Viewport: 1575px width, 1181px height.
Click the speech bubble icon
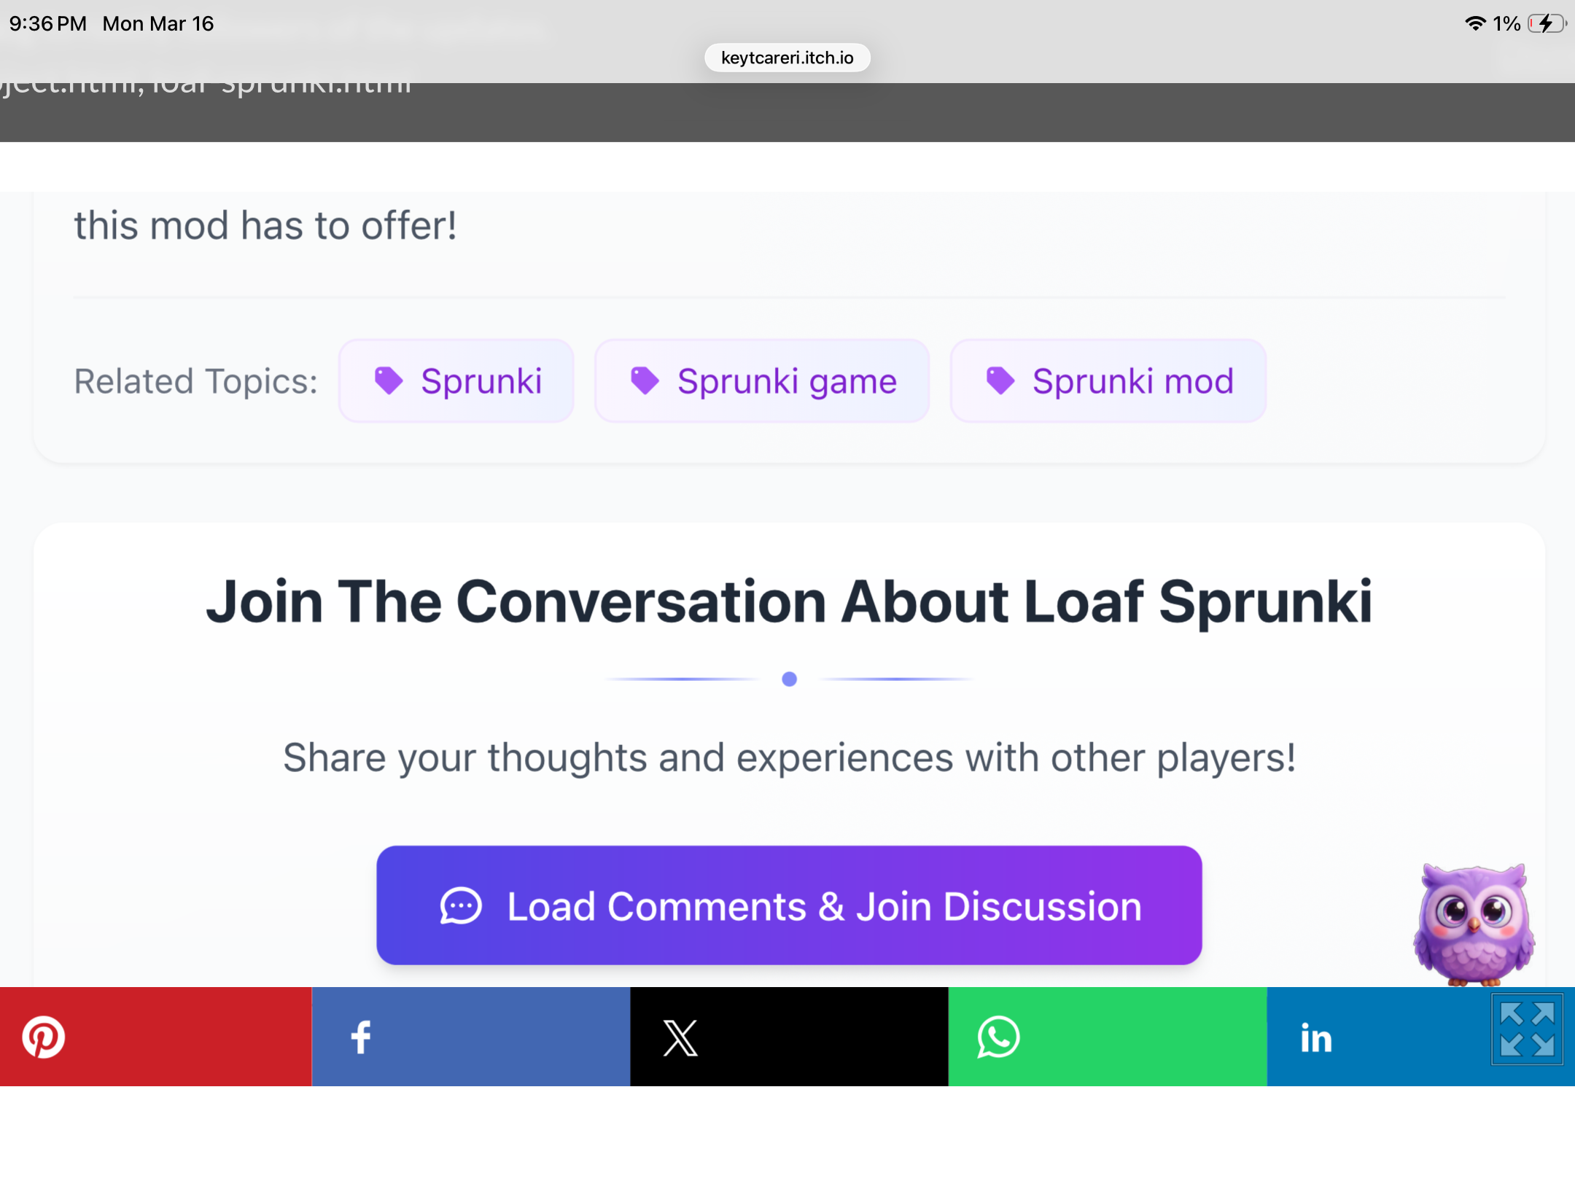pyautogui.click(x=461, y=906)
